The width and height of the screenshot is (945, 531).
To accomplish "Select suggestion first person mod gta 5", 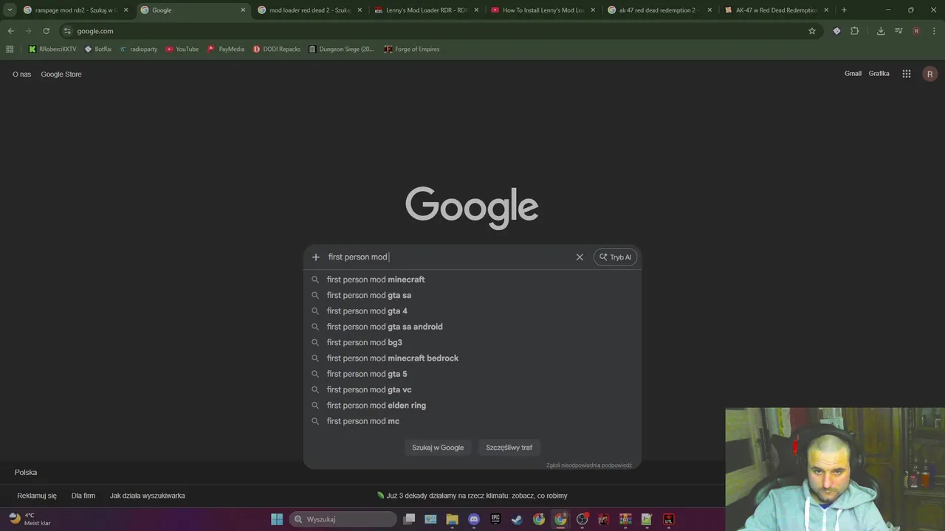I will [472, 374].
